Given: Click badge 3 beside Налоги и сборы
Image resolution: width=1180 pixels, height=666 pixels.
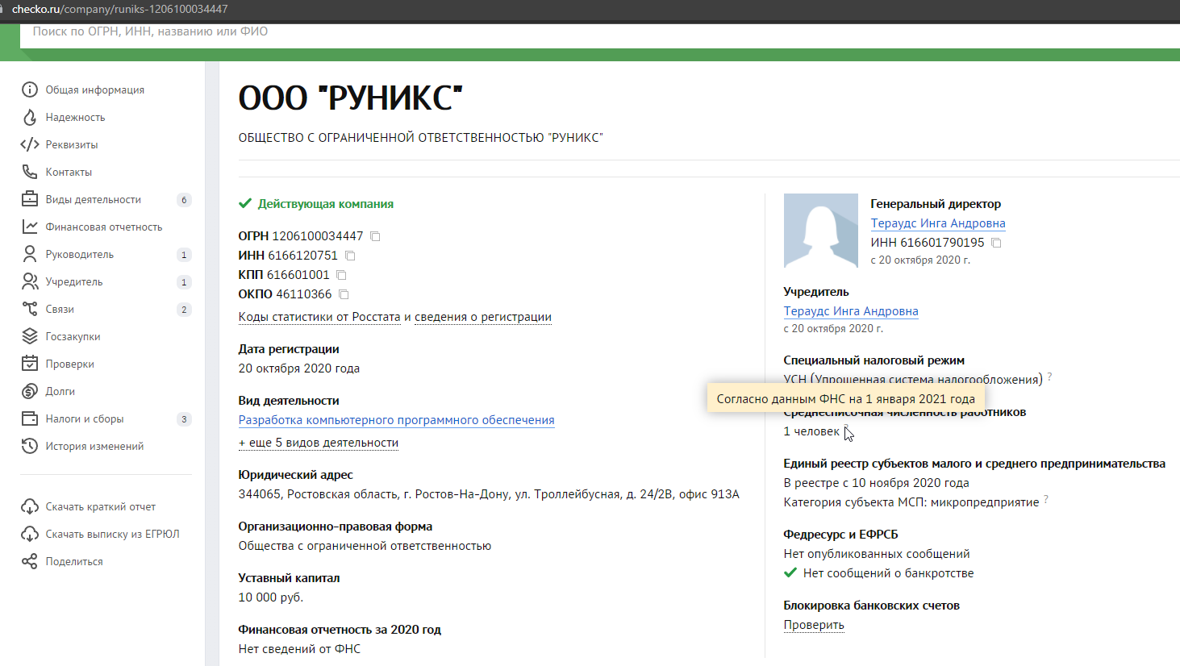Looking at the screenshot, I should click(x=184, y=419).
